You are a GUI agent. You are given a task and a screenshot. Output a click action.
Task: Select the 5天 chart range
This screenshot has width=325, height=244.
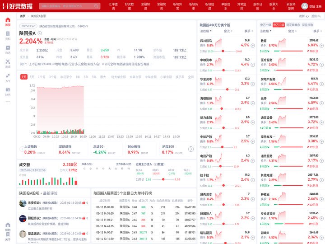click(32, 77)
